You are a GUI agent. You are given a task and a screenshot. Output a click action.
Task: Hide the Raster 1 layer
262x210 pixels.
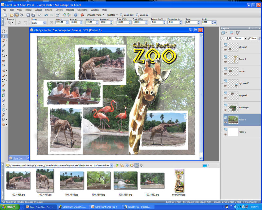pos(225,122)
